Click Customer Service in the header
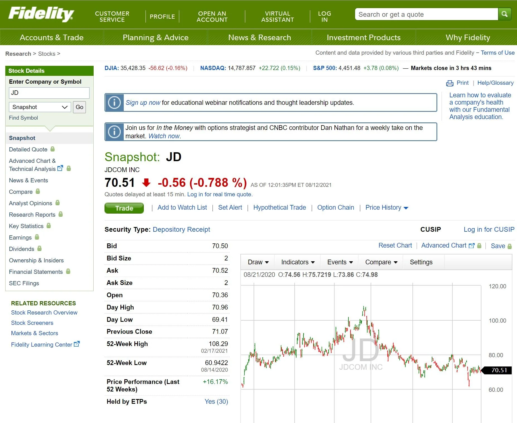The image size is (517, 423). pyautogui.click(x=112, y=17)
